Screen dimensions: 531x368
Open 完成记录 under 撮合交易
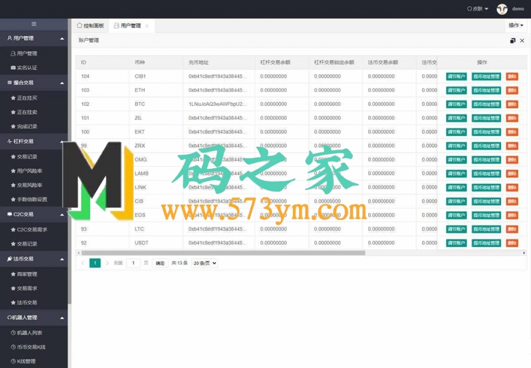24,126
